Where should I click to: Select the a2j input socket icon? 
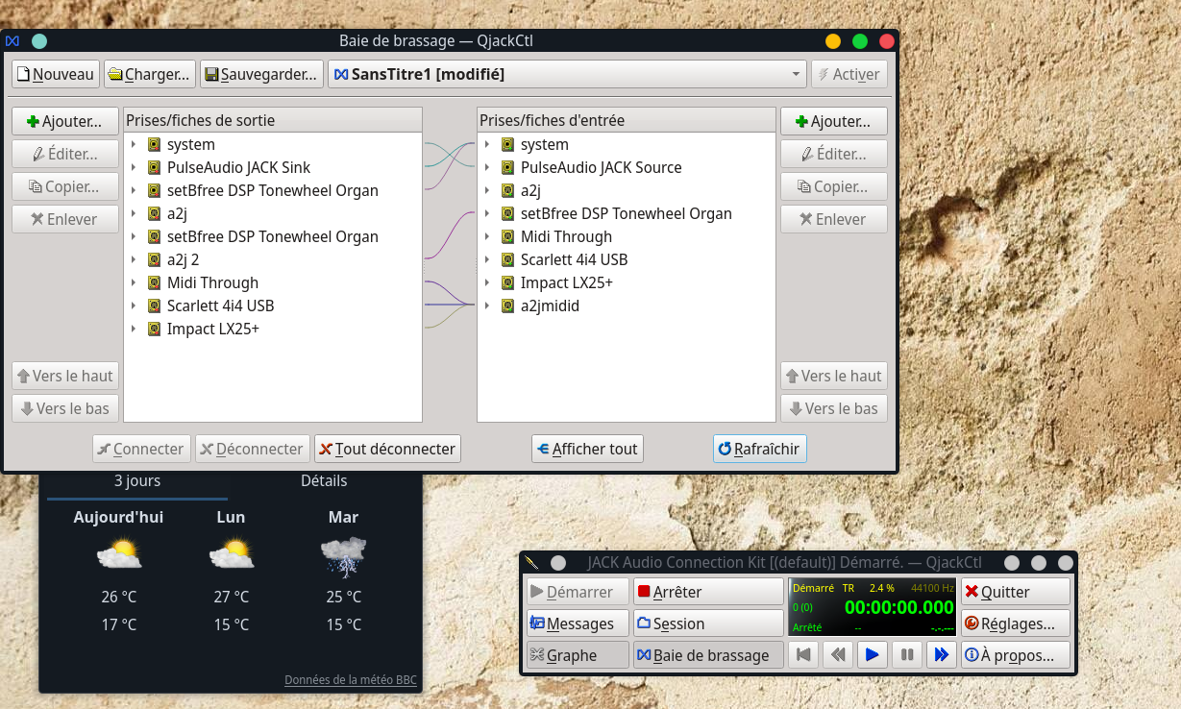(x=507, y=190)
